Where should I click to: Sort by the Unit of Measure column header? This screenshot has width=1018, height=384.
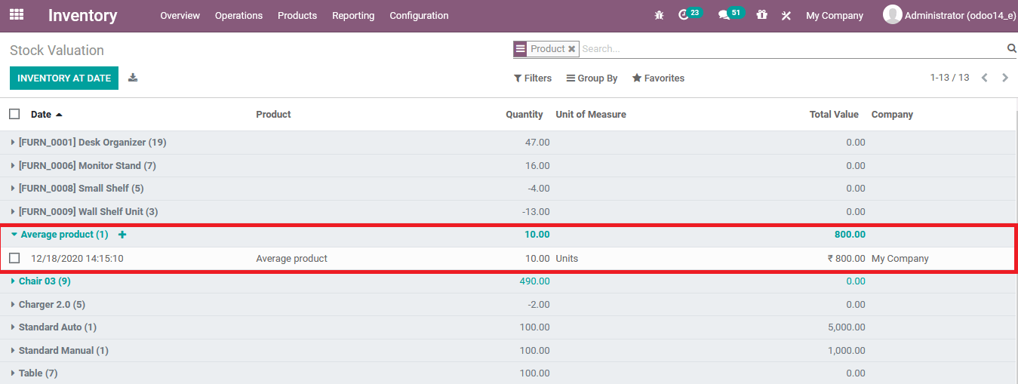click(x=591, y=114)
